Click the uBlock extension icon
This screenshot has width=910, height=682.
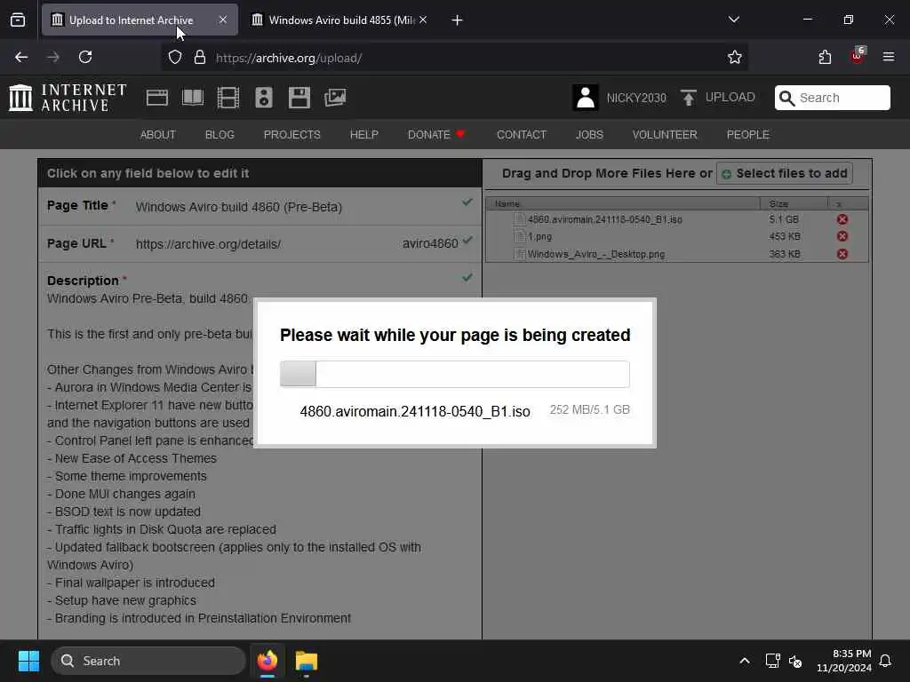click(x=858, y=56)
